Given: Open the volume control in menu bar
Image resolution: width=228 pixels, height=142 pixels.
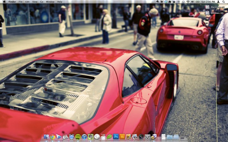Looking at the screenshot, I should coord(193,2).
